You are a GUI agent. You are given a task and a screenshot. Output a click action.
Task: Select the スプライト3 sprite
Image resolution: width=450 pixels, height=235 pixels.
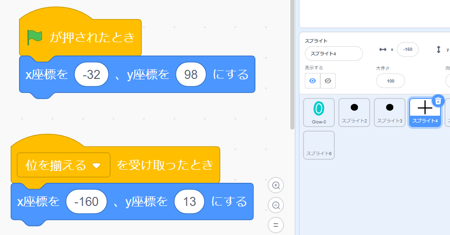pos(389,112)
